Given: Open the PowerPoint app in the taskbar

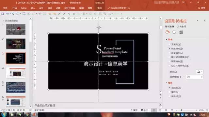Looking at the screenshot, I should pos(35,114).
